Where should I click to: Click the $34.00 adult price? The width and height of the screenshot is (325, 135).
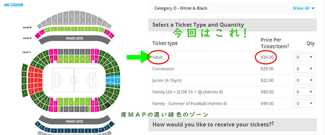point(267,57)
